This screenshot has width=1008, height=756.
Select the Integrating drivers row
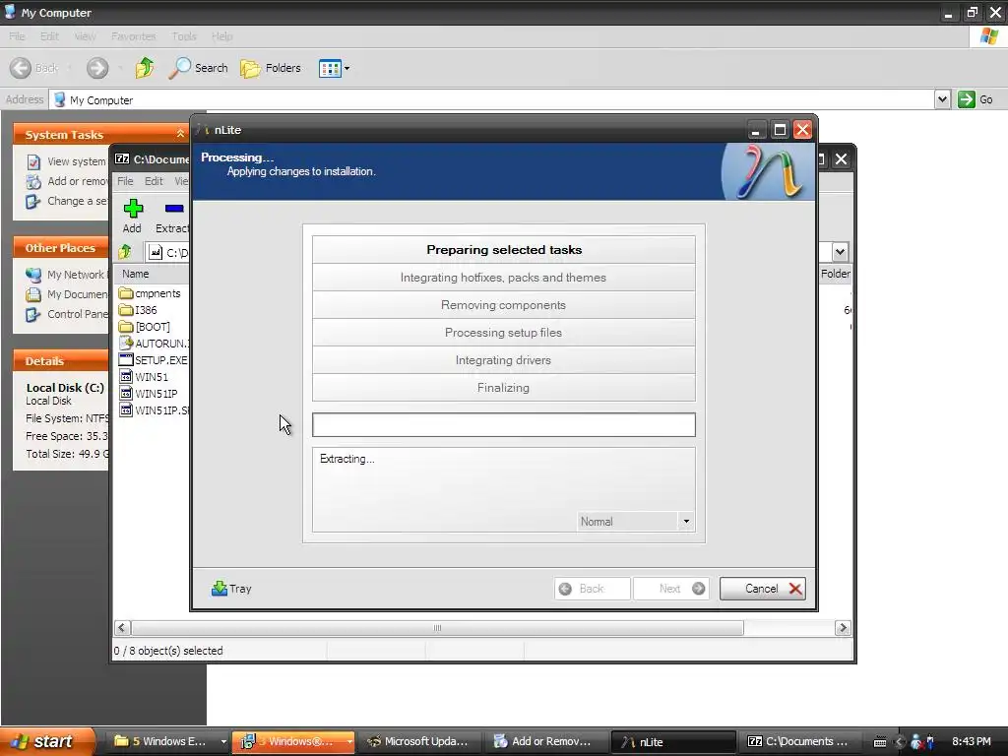(504, 360)
